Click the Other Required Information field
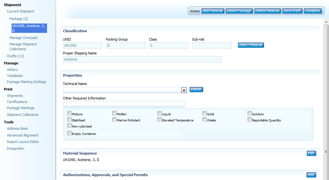Image resolution: width=329 pixels, height=180 pixels. coord(124,104)
